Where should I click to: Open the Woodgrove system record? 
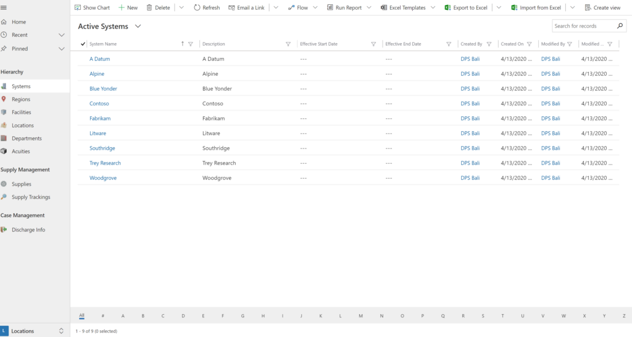(x=103, y=178)
